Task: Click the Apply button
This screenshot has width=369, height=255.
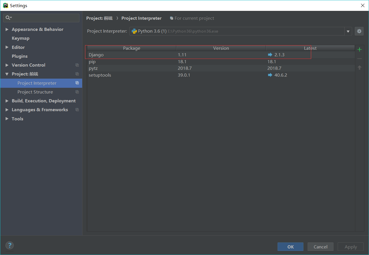Action: pyautogui.click(x=351, y=247)
